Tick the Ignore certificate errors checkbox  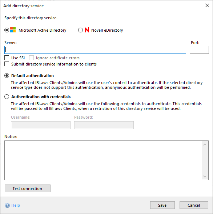(x=31, y=58)
